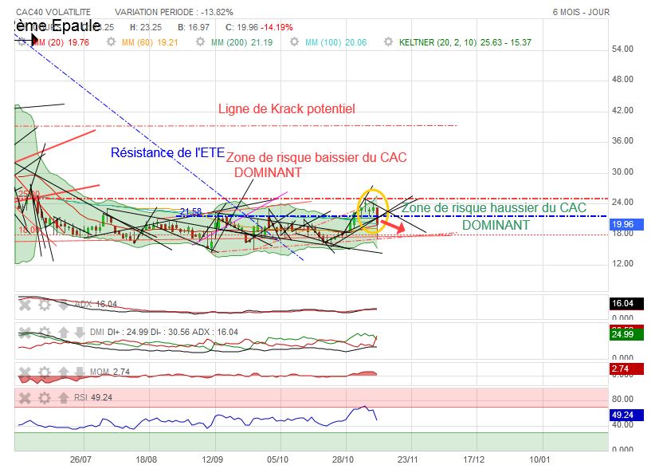Viewport: 659px width, 473px height.
Task: Open RSI indicator settings gear
Action: point(45,398)
